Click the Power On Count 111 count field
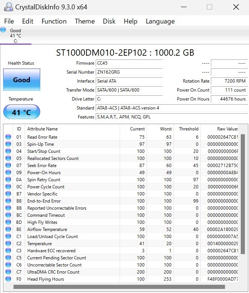 [x=230, y=90]
